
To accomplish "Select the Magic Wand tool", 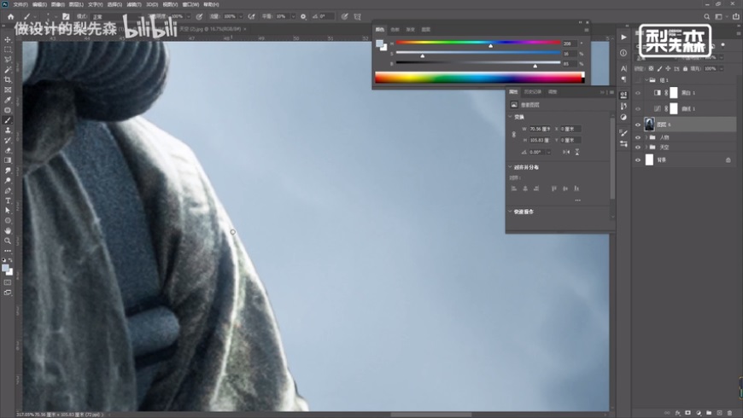I will [x=8, y=70].
